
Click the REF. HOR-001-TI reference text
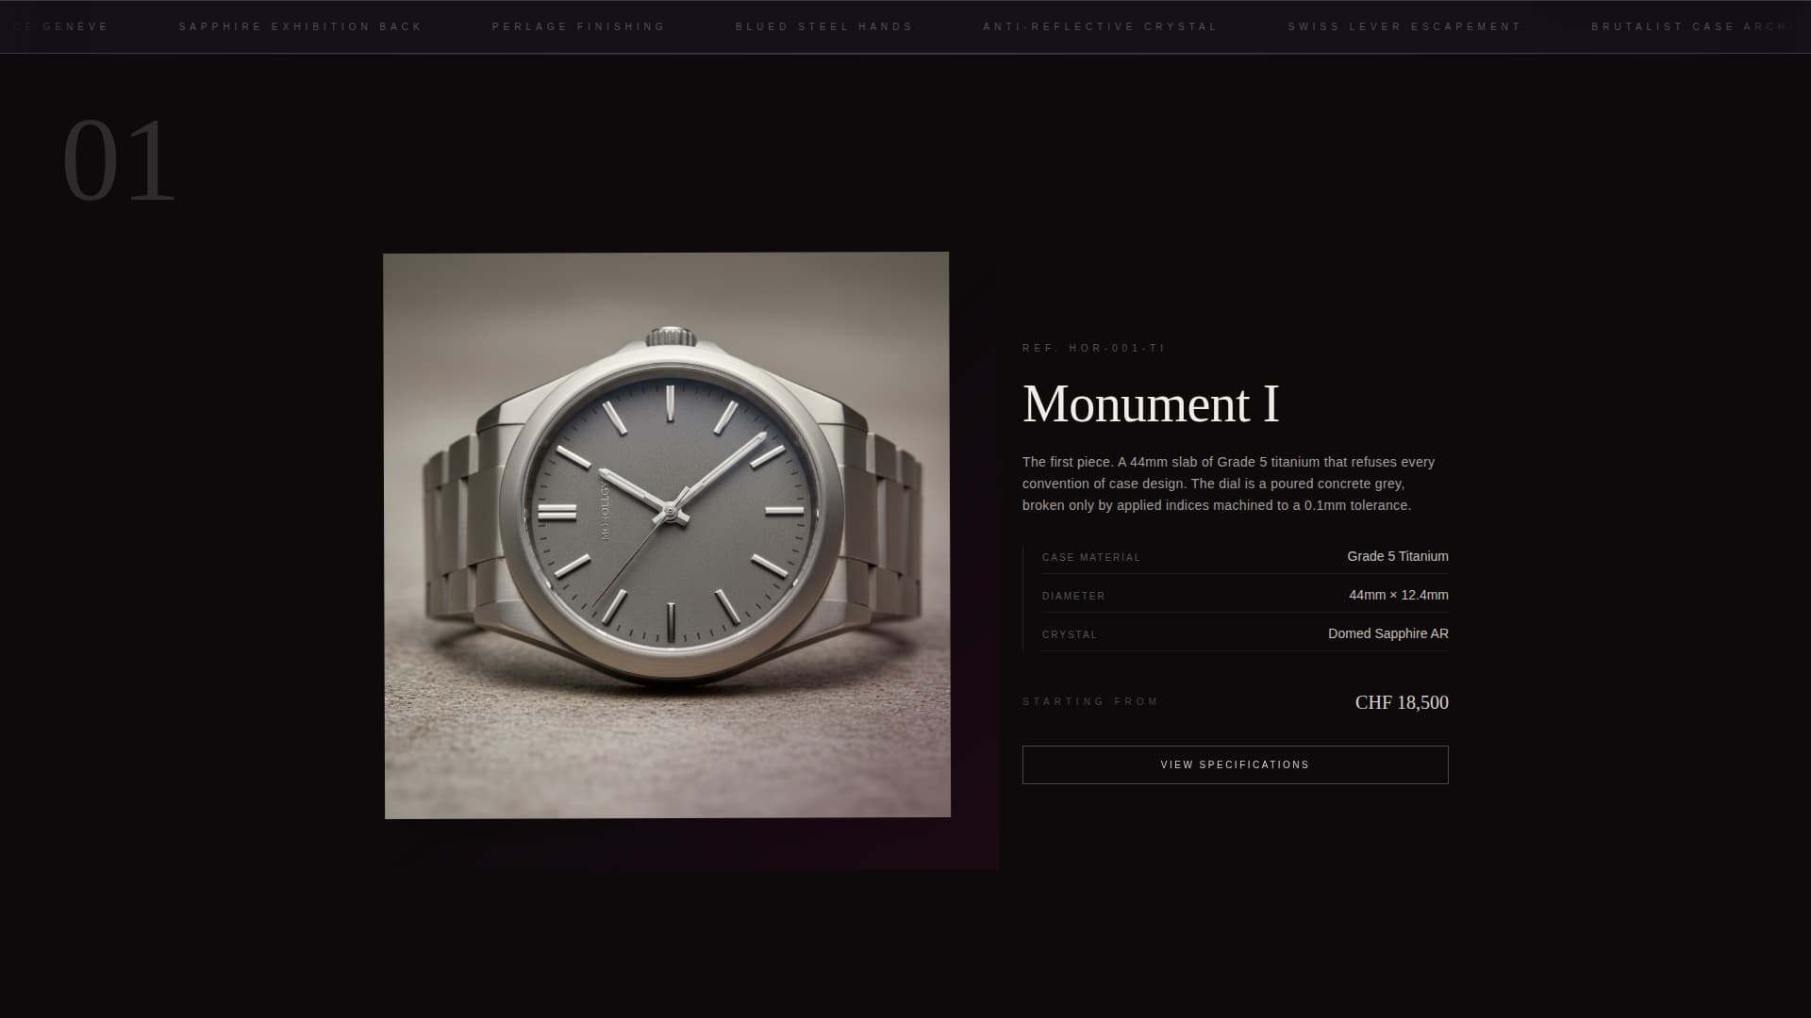(x=1094, y=349)
